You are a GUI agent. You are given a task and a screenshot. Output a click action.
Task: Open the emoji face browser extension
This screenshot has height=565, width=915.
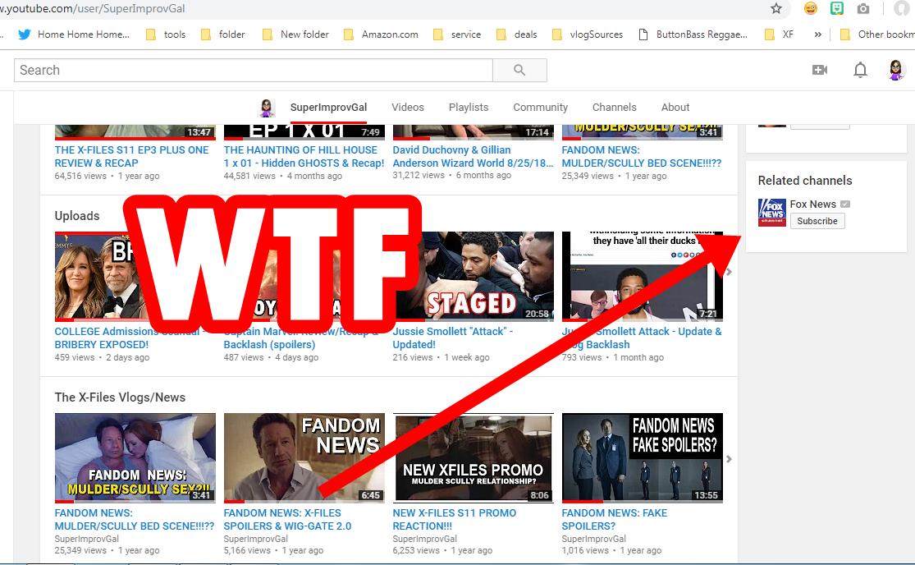(x=811, y=8)
